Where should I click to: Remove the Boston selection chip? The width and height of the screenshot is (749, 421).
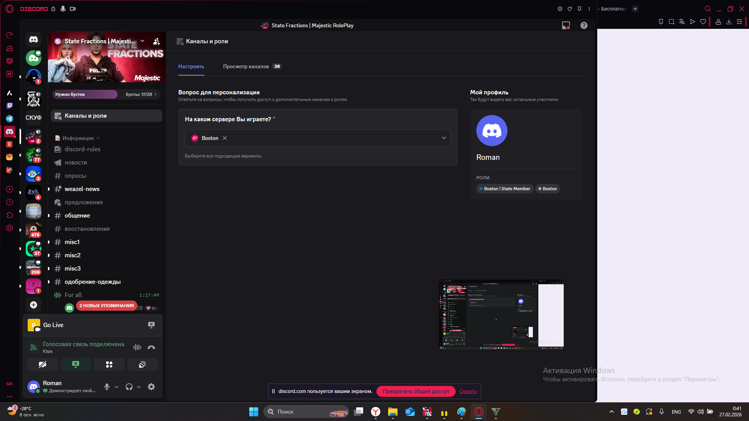point(225,138)
